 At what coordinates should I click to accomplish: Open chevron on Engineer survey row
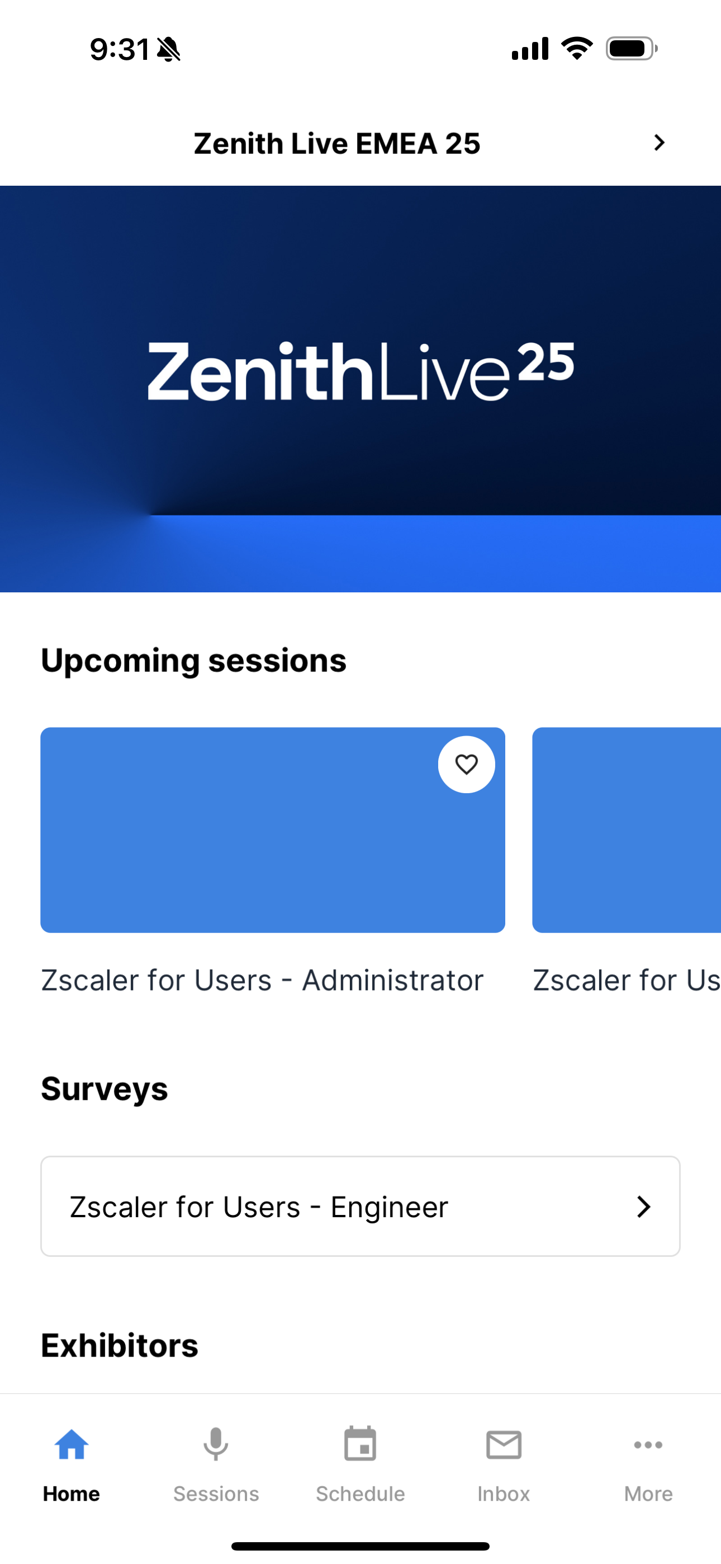tap(643, 1207)
